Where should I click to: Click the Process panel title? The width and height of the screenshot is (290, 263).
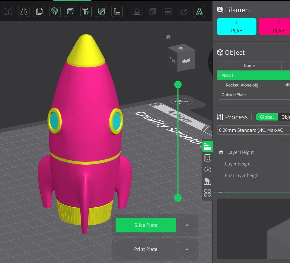pyautogui.click(x=236, y=117)
